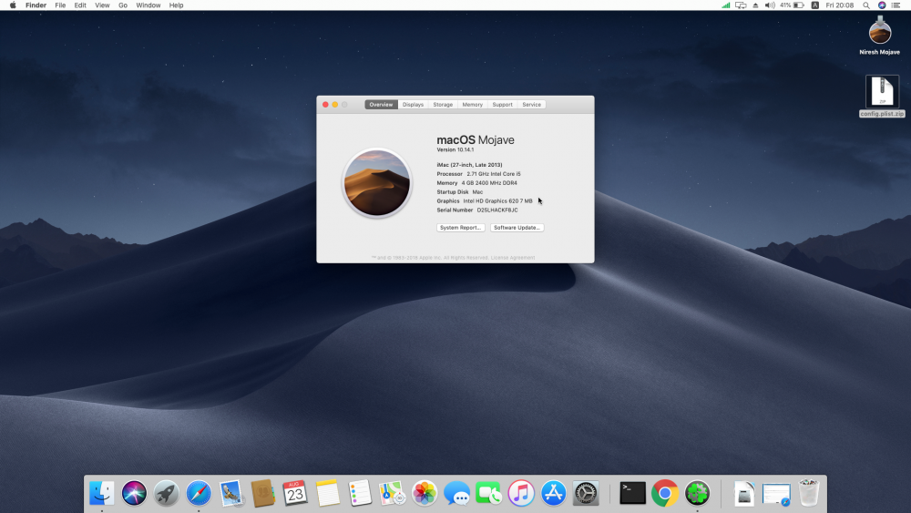Open iTunes music note icon
The image size is (911, 513).
pyautogui.click(x=521, y=493)
